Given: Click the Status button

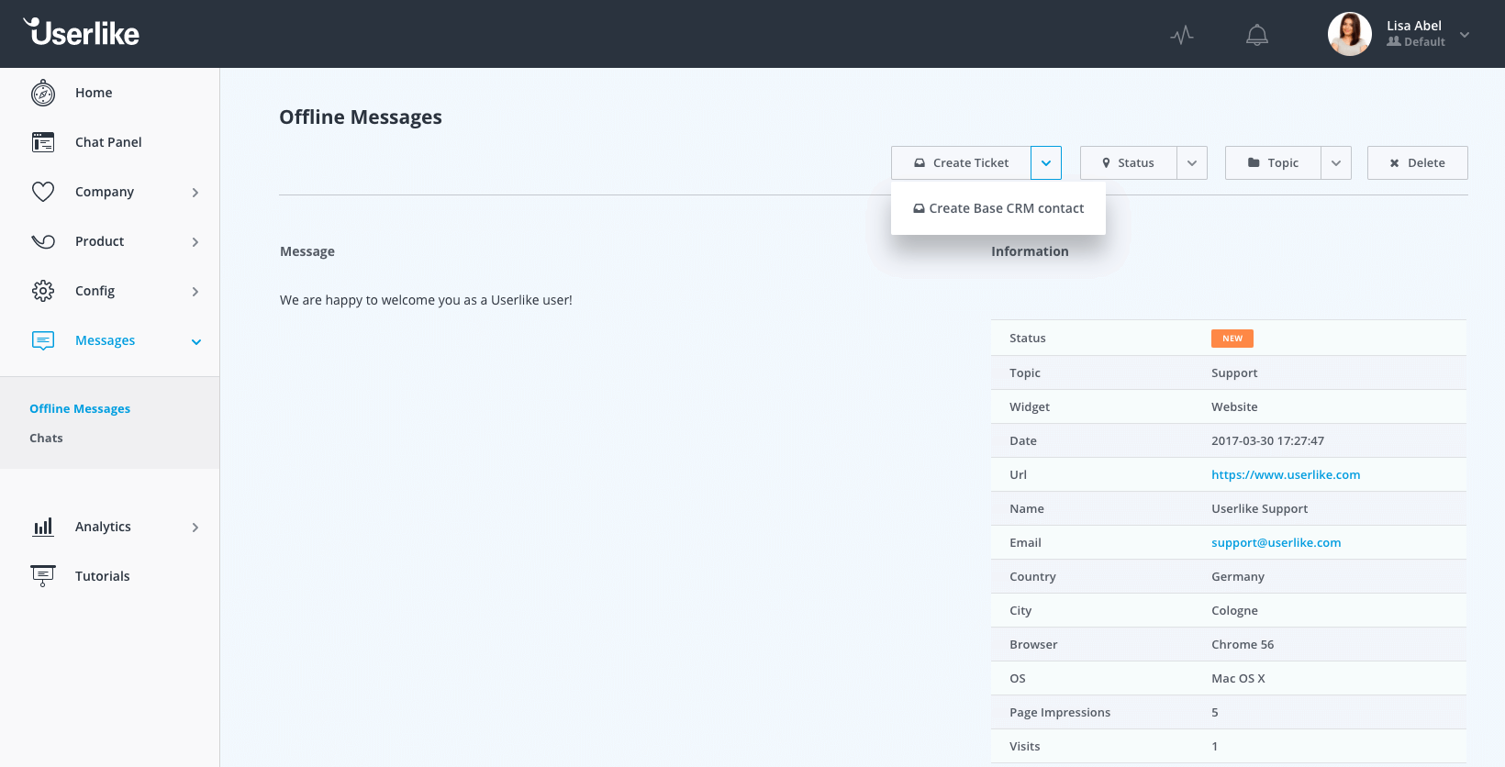Looking at the screenshot, I should pyautogui.click(x=1128, y=162).
